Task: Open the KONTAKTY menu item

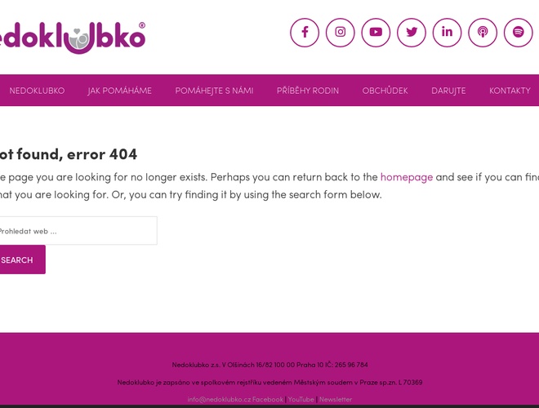Action: click(510, 91)
